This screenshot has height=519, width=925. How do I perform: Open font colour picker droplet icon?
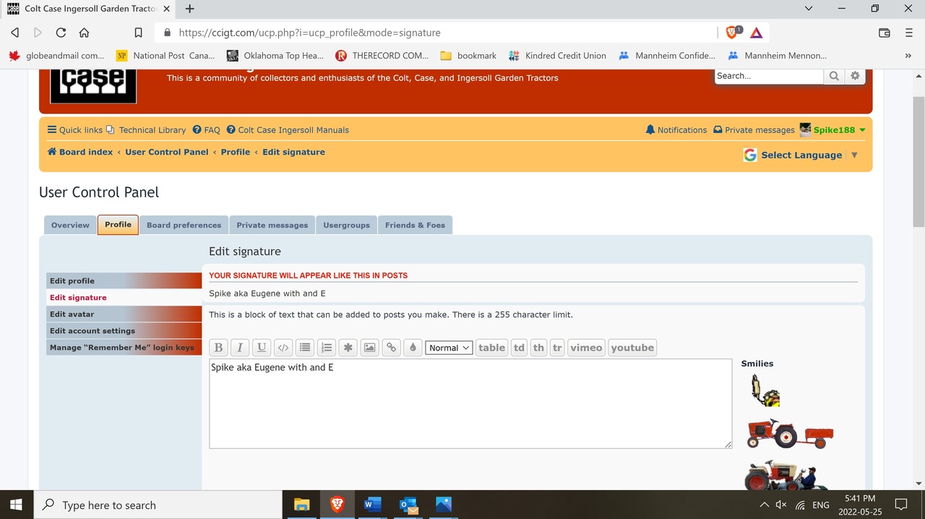pos(413,348)
